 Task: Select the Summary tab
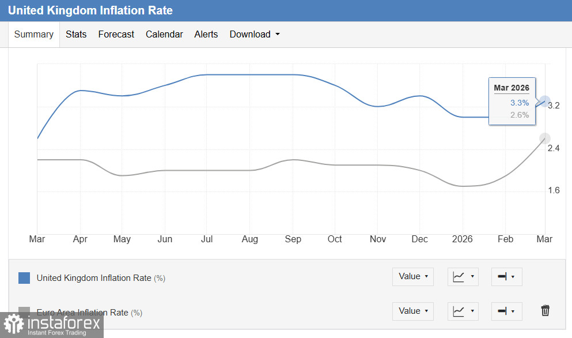click(x=34, y=35)
